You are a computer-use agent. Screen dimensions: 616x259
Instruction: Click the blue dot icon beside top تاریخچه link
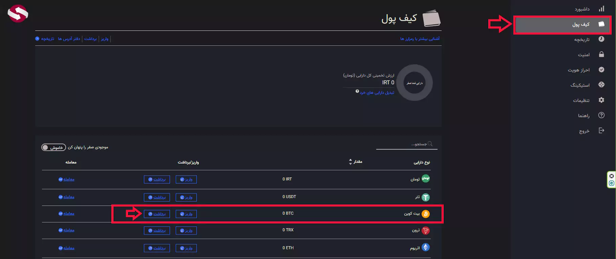point(37,39)
